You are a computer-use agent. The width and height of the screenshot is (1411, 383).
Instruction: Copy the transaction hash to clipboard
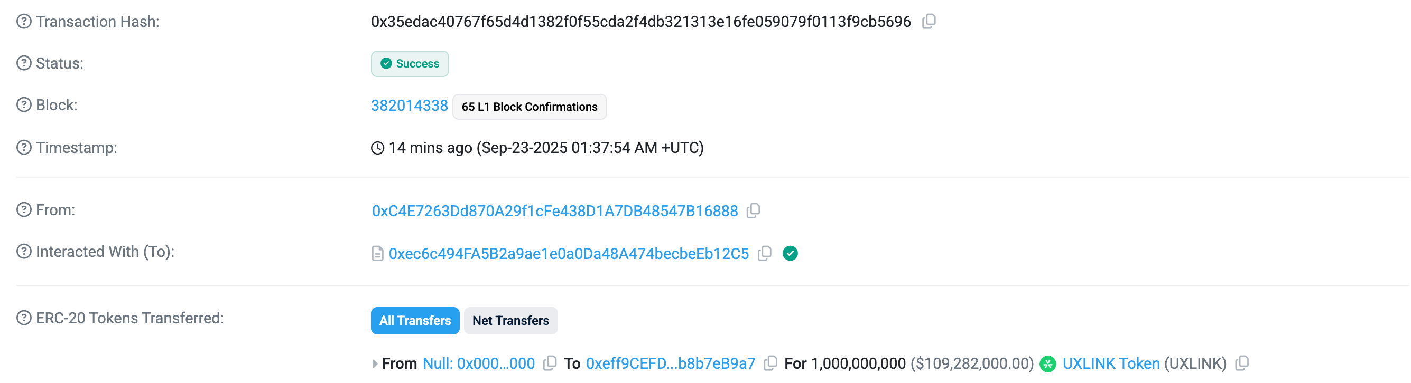929,21
